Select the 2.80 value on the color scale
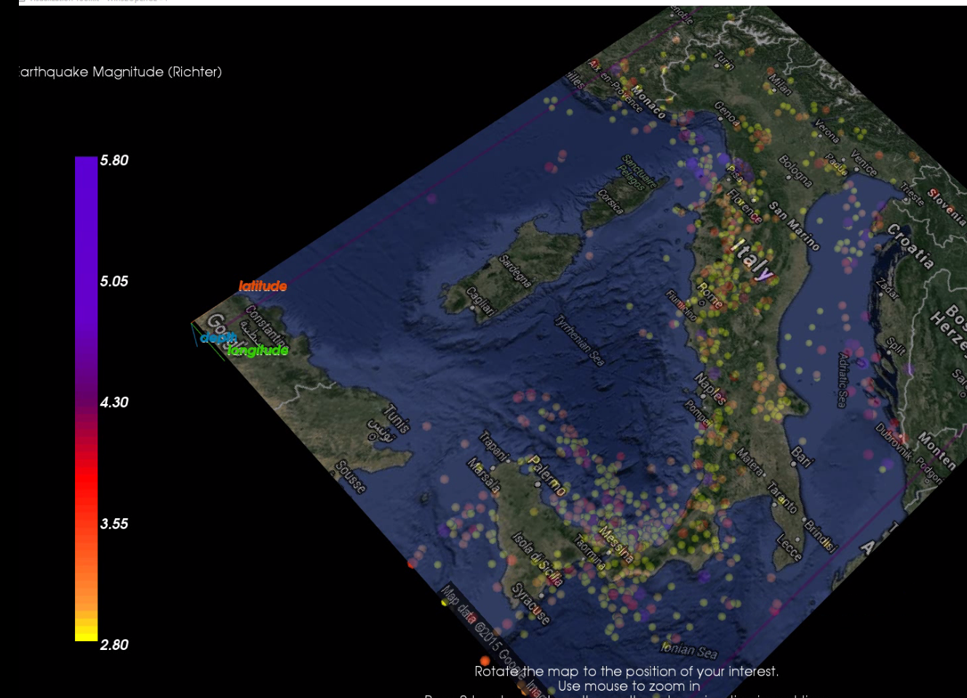This screenshot has width=967, height=698. pos(114,645)
